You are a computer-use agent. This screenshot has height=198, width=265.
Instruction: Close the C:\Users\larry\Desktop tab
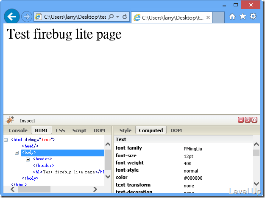(208, 17)
